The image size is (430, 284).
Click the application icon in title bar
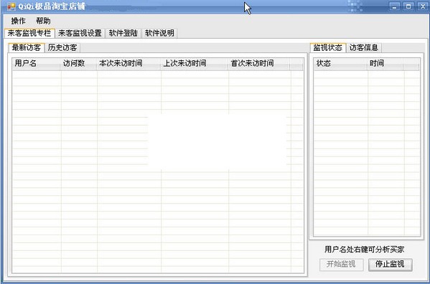(11, 6)
